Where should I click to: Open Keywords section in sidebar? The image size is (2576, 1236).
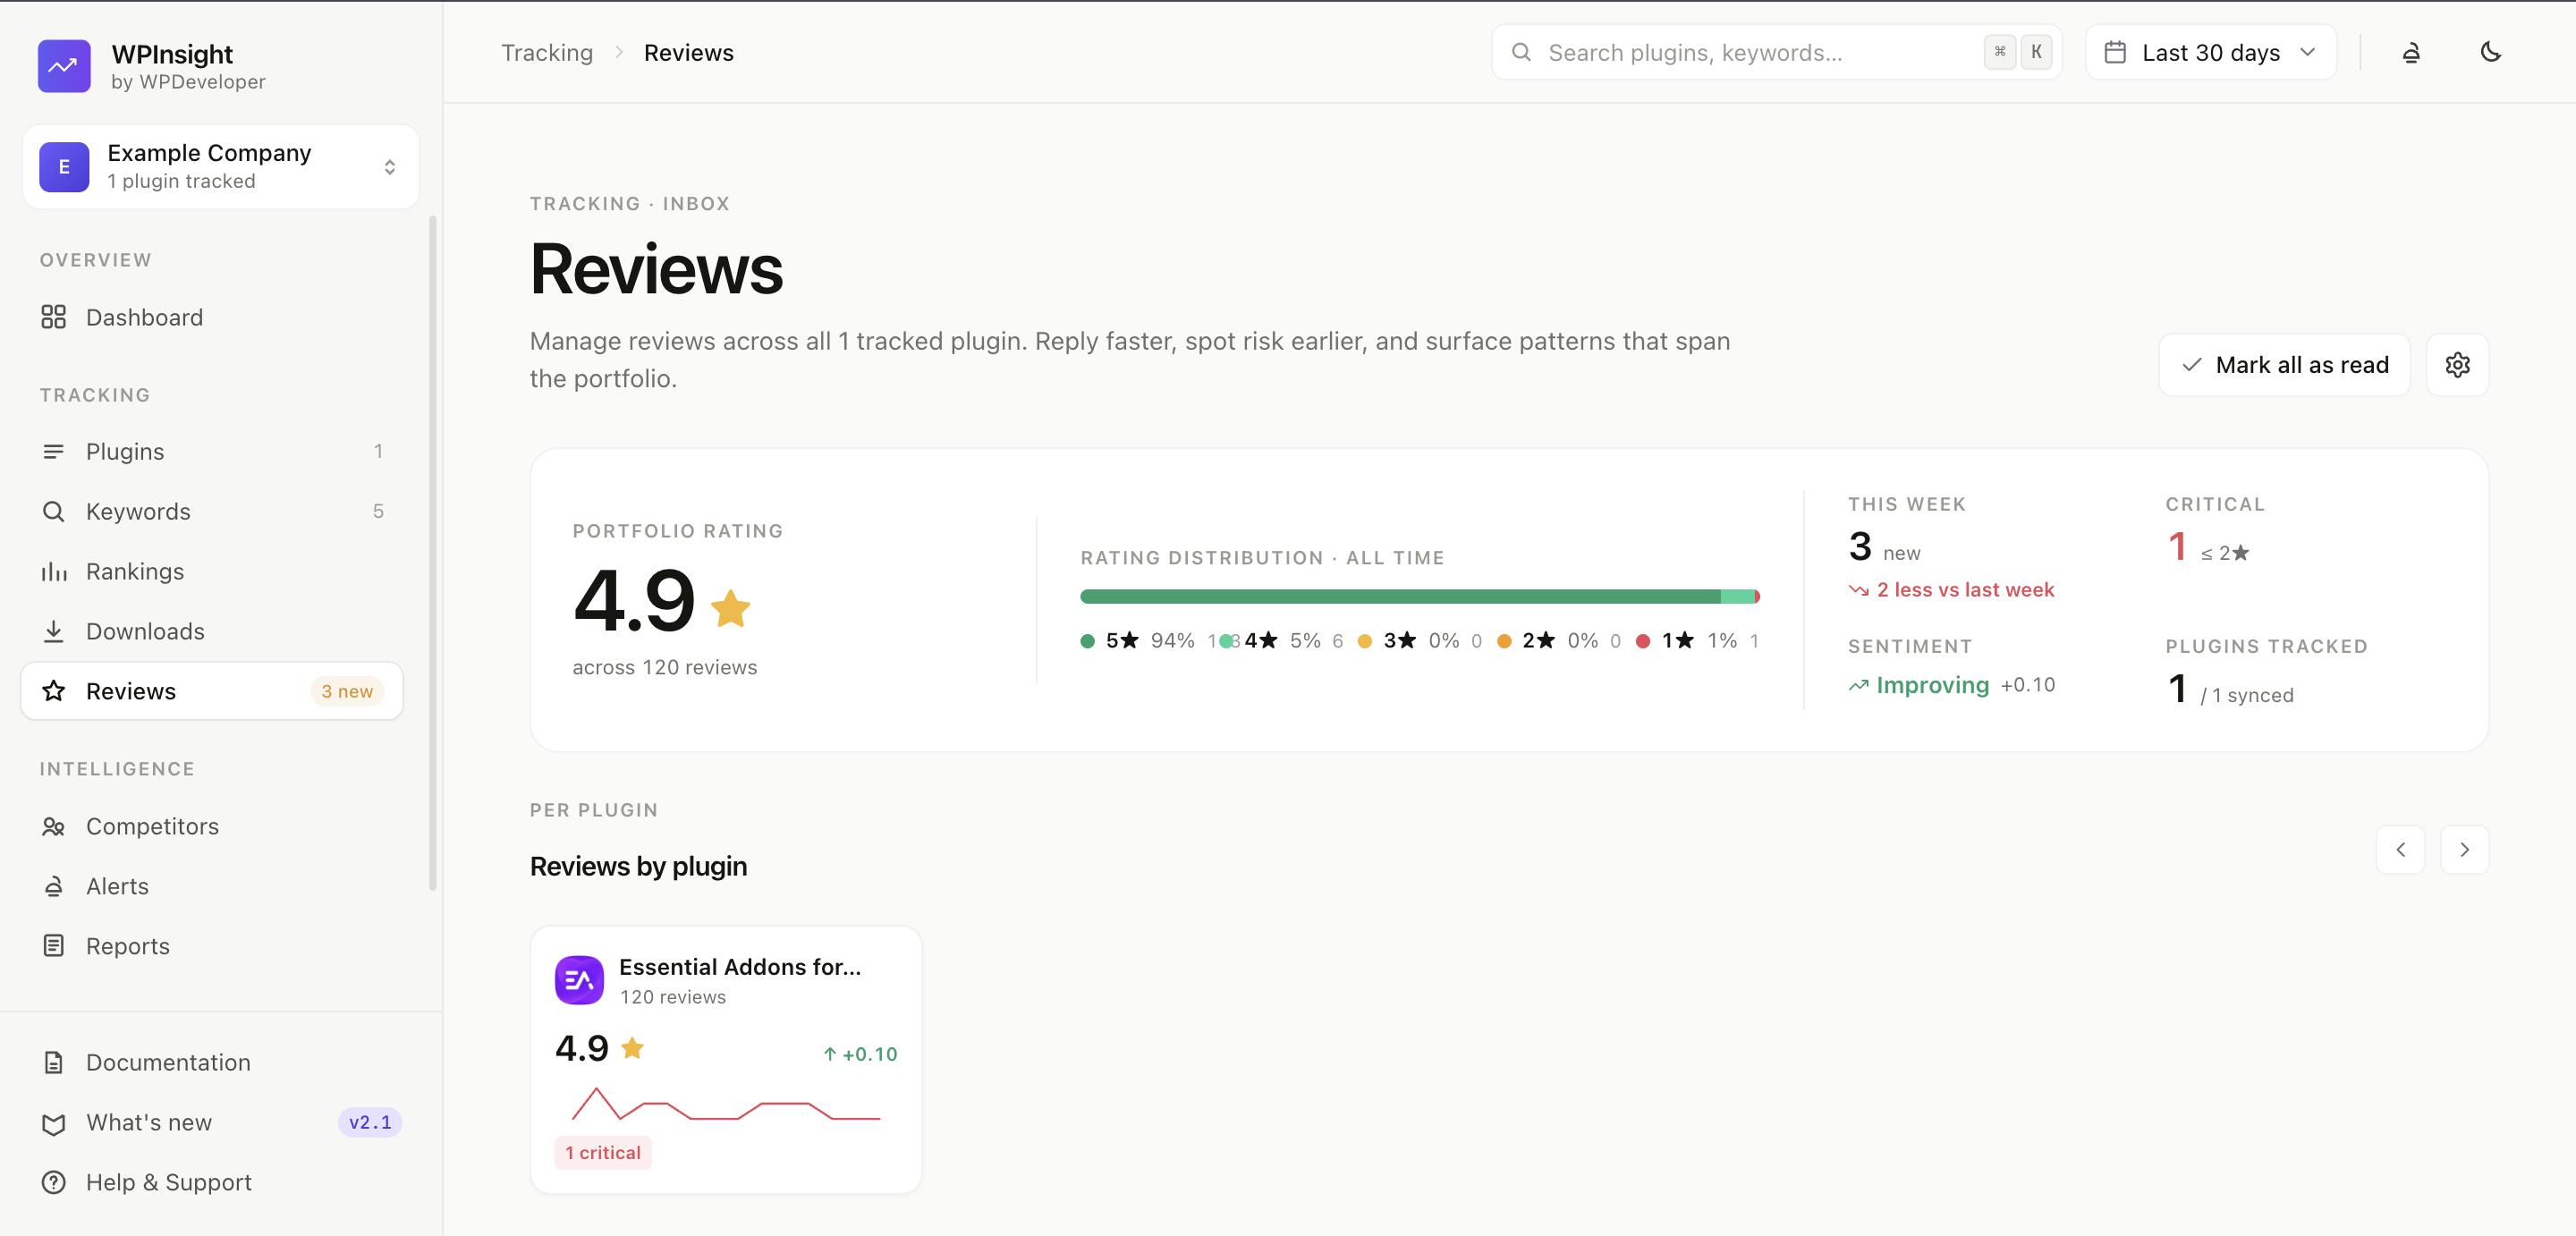pyautogui.click(x=211, y=511)
